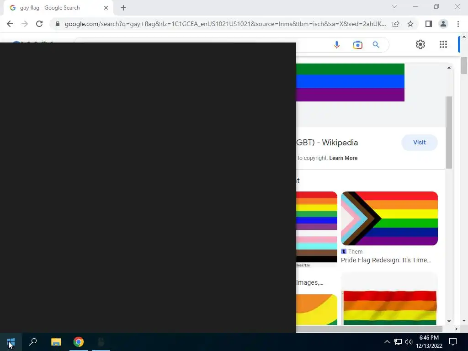The height and width of the screenshot is (351, 468).
Task: Open Windows taskbar search
Action: click(33, 342)
